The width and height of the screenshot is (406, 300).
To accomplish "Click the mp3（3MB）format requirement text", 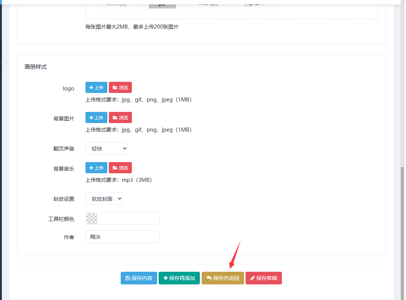I will click(118, 180).
